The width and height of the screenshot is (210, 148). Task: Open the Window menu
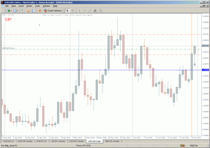pos(46,6)
